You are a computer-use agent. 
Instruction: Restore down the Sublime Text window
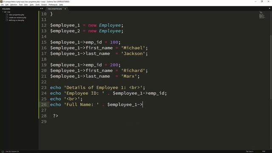pos(262,2)
